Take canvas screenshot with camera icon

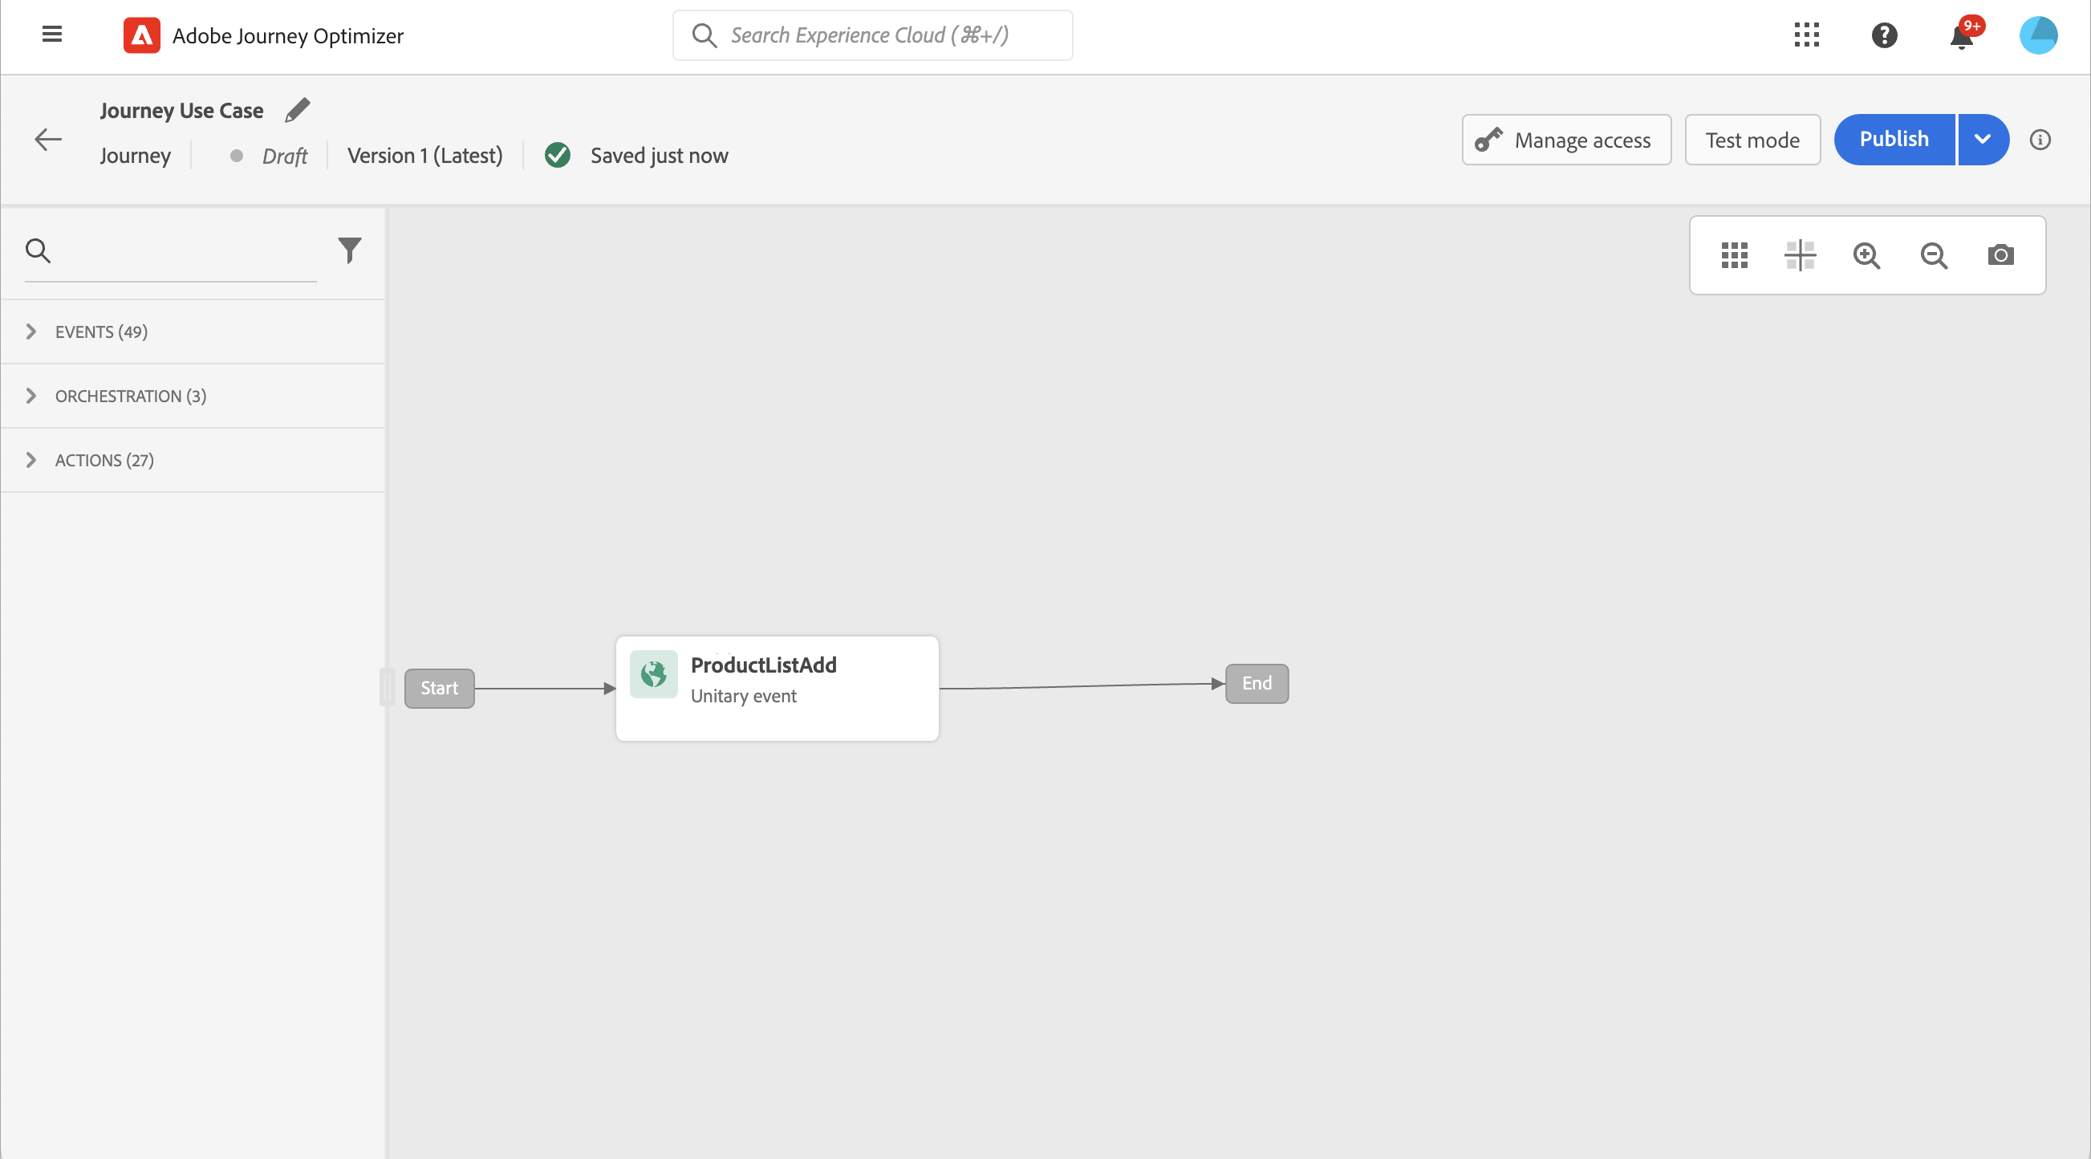[2000, 255]
